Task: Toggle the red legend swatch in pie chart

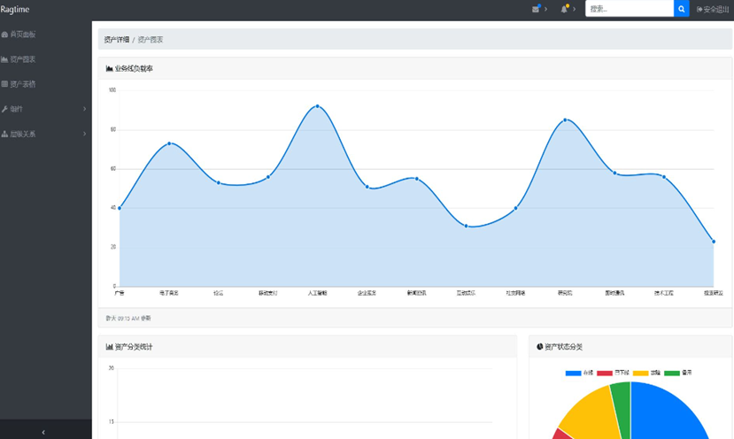Action: coord(605,373)
